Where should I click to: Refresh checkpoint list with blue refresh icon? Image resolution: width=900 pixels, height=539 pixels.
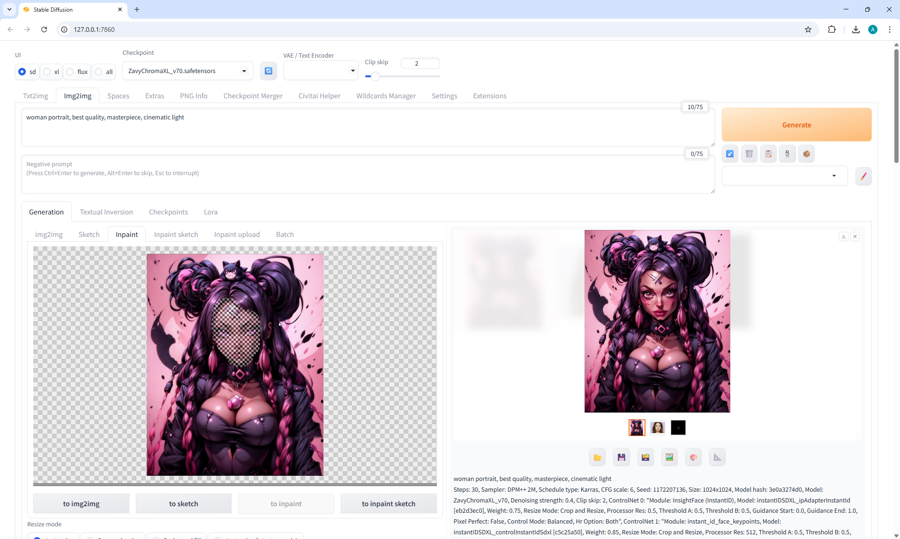click(268, 71)
